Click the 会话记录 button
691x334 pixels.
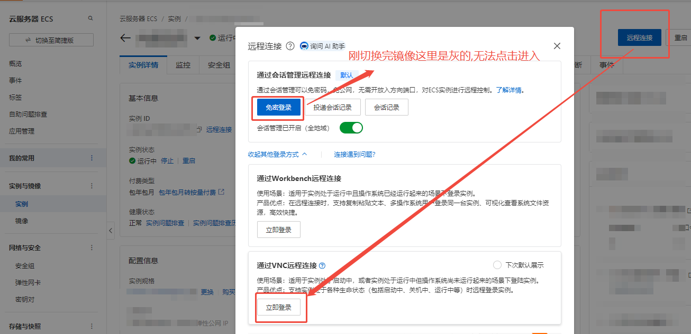pos(386,107)
